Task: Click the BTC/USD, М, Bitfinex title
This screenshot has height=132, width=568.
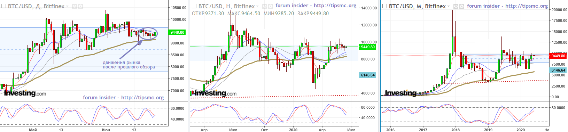Action: click(417, 6)
